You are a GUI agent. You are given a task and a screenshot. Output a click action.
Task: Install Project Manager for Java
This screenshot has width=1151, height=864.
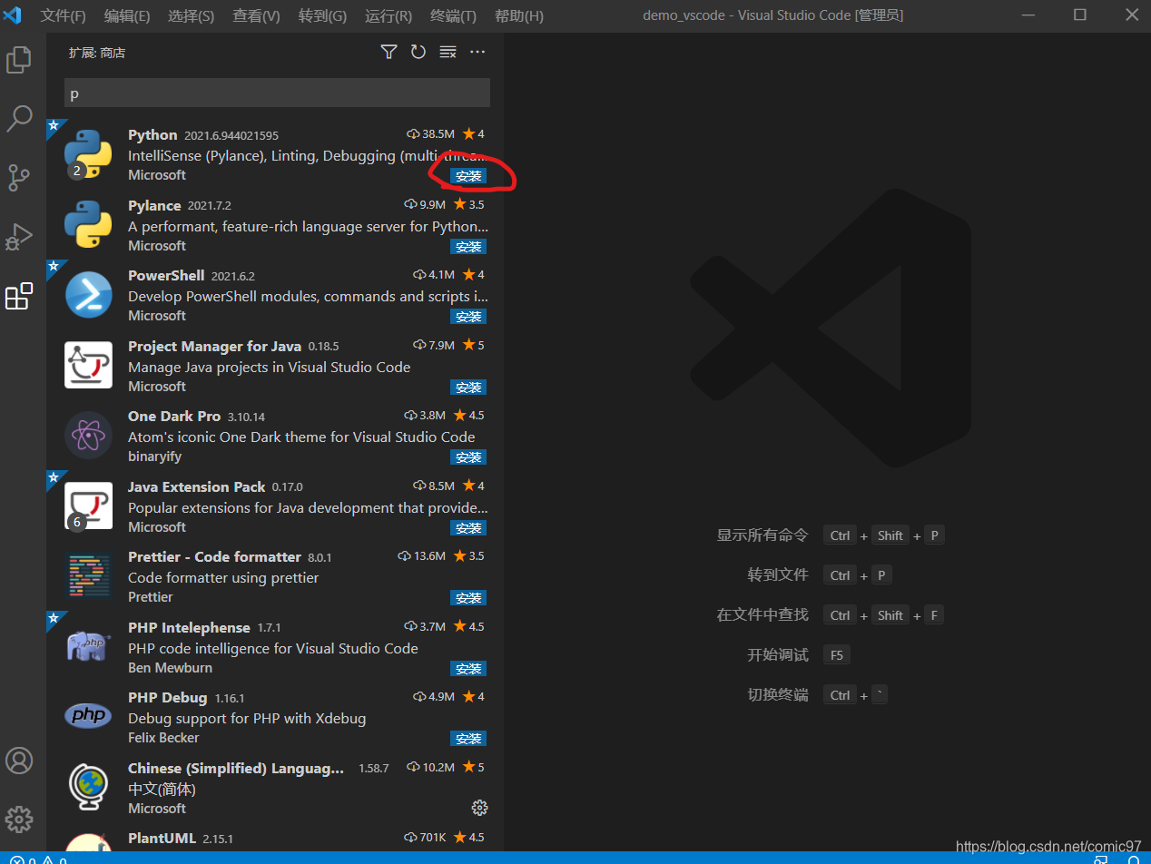point(468,388)
